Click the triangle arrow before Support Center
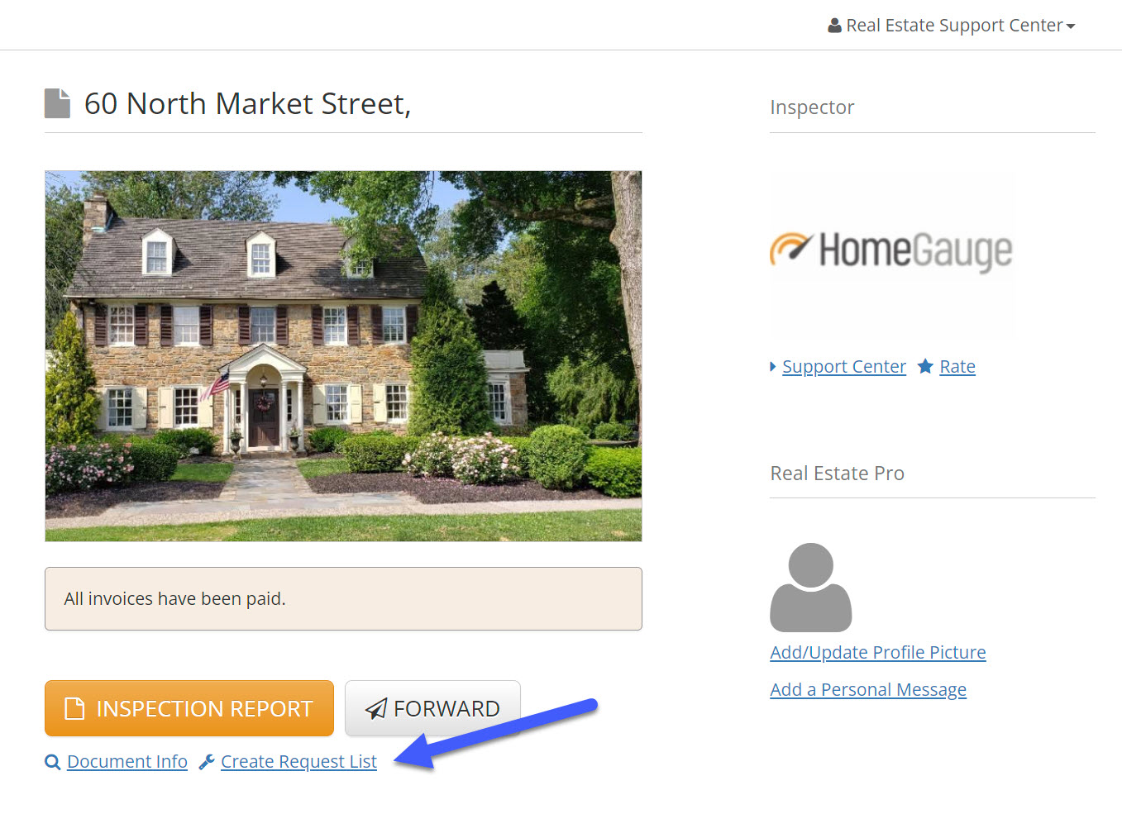This screenshot has height=814, width=1122. point(773,366)
